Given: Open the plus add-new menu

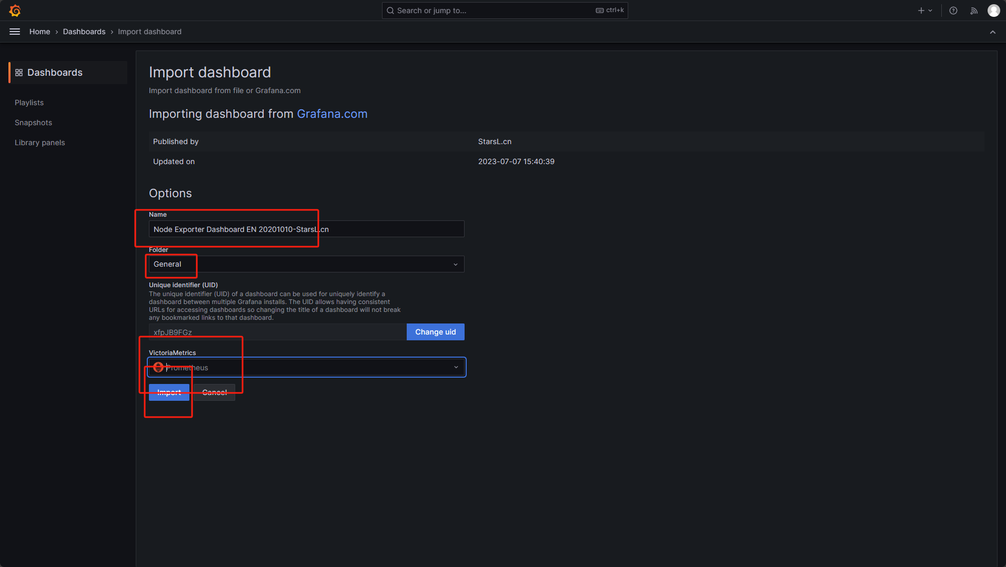Looking at the screenshot, I should click(x=925, y=11).
